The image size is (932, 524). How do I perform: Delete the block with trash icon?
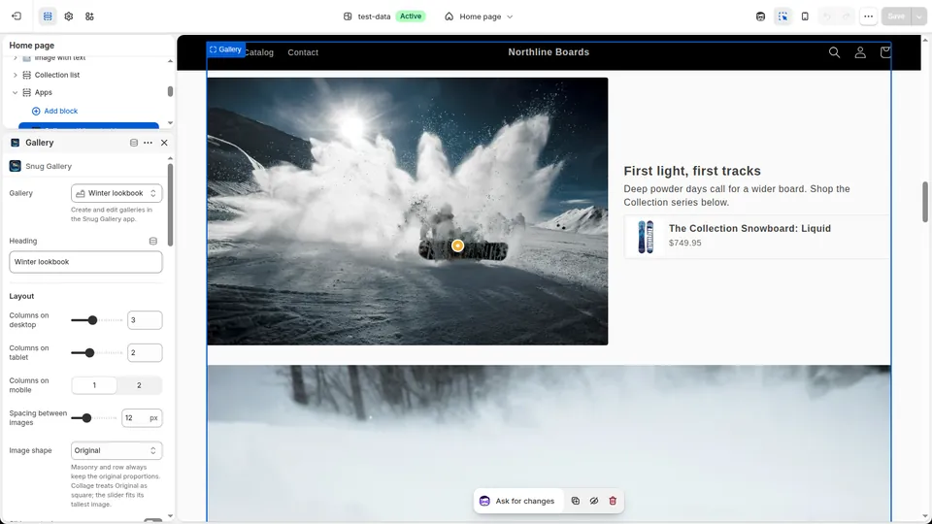tap(613, 502)
